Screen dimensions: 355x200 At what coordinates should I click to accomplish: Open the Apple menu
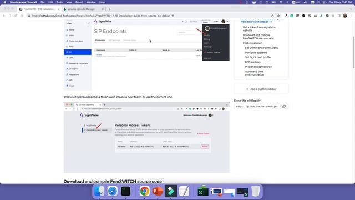(5, 2)
